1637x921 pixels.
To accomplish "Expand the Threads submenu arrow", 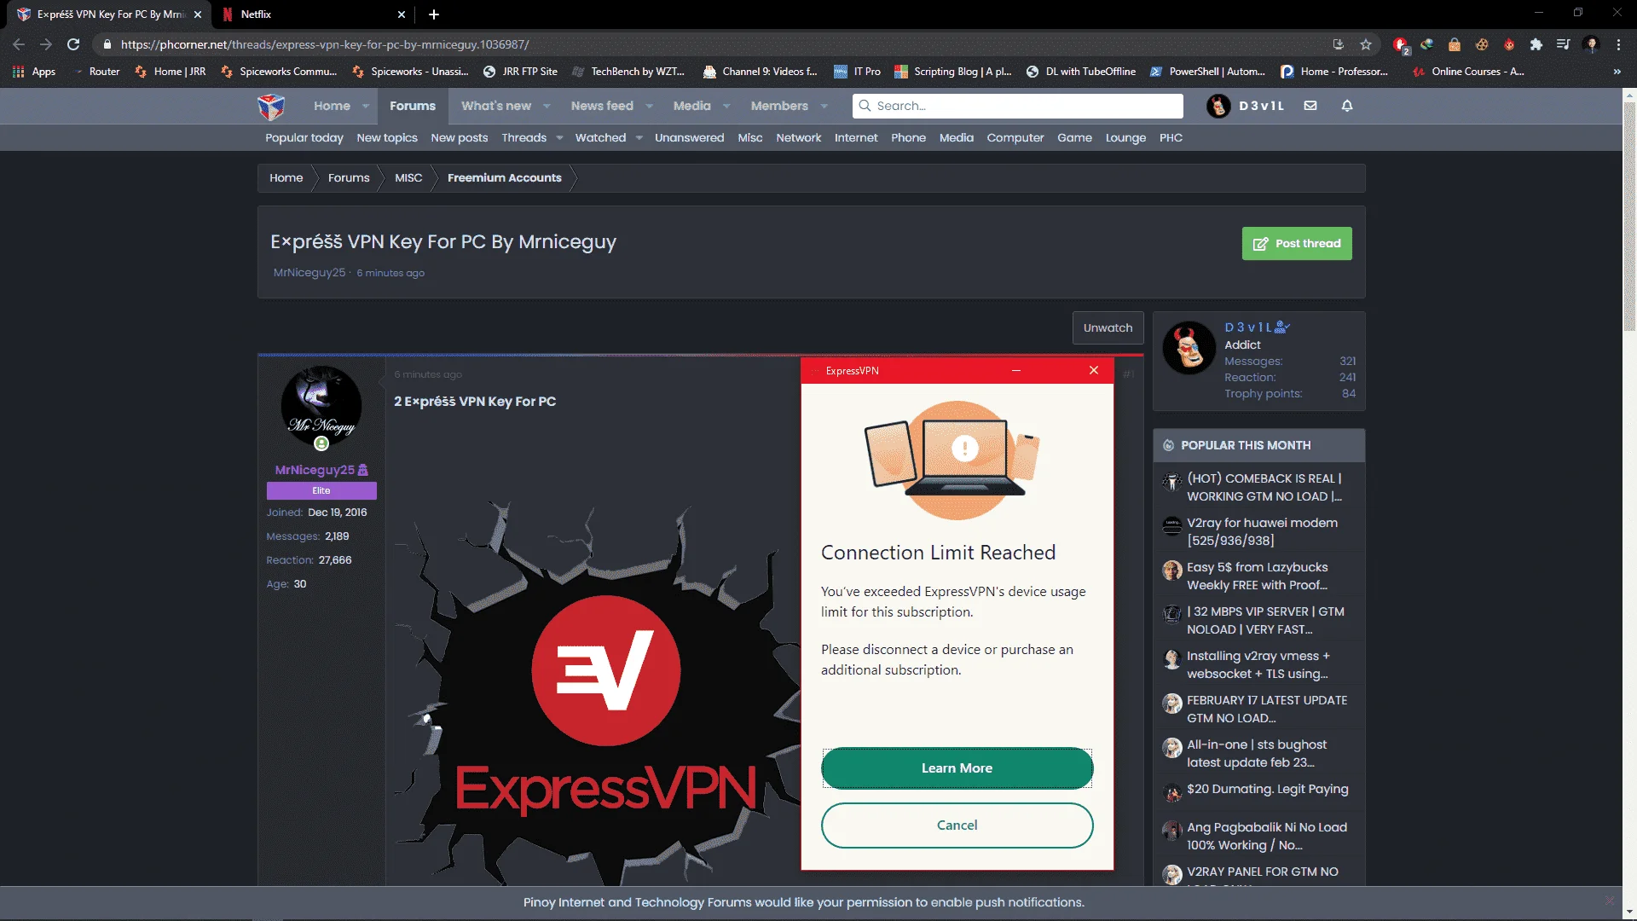I will coord(559,137).
